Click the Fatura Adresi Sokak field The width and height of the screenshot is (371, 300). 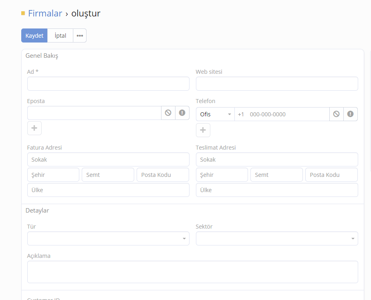click(108, 160)
